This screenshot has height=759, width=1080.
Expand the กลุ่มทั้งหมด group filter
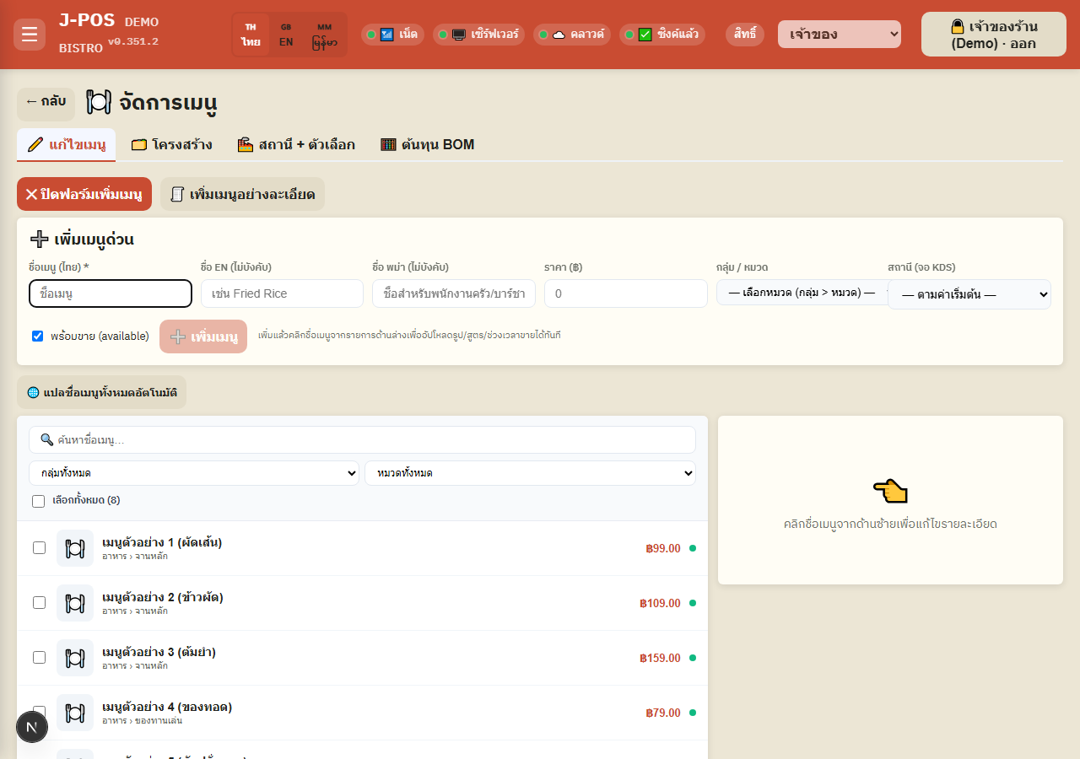pyautogui.click(x=194, y=473)
